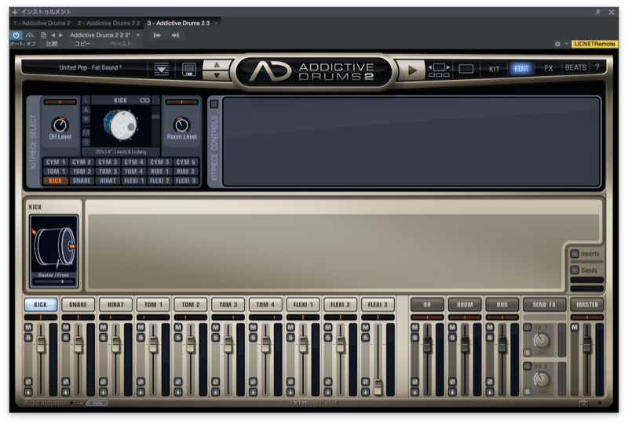The image size is (628, 424).
Task: Mute the SNARE channel strip
Action: click(66, 327)
